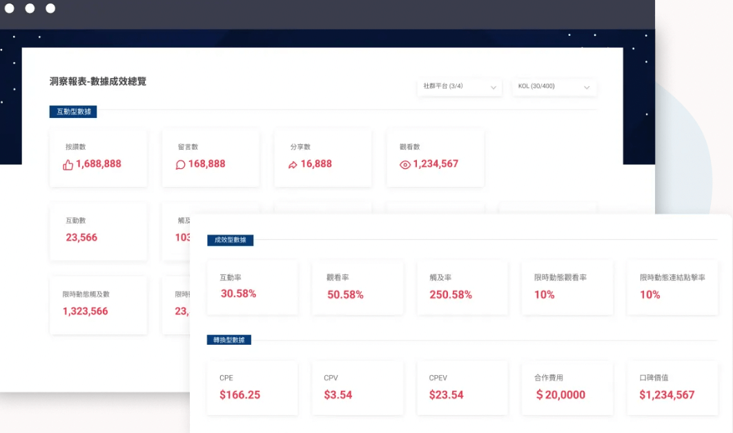
Task: Select the 互動型數據 section tag
Action: pyautogui.click(x=73, y=112)
